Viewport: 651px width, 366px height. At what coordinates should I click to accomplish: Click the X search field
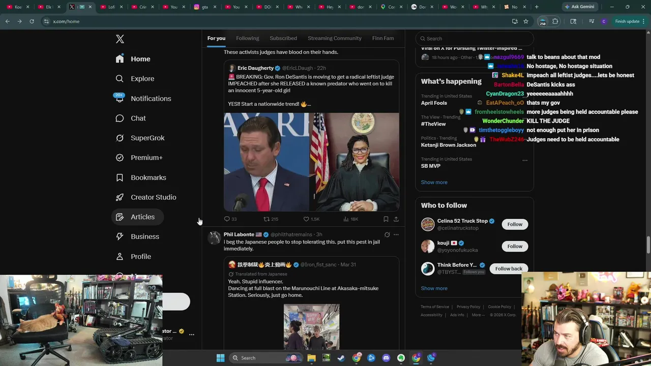pos(475,39)
